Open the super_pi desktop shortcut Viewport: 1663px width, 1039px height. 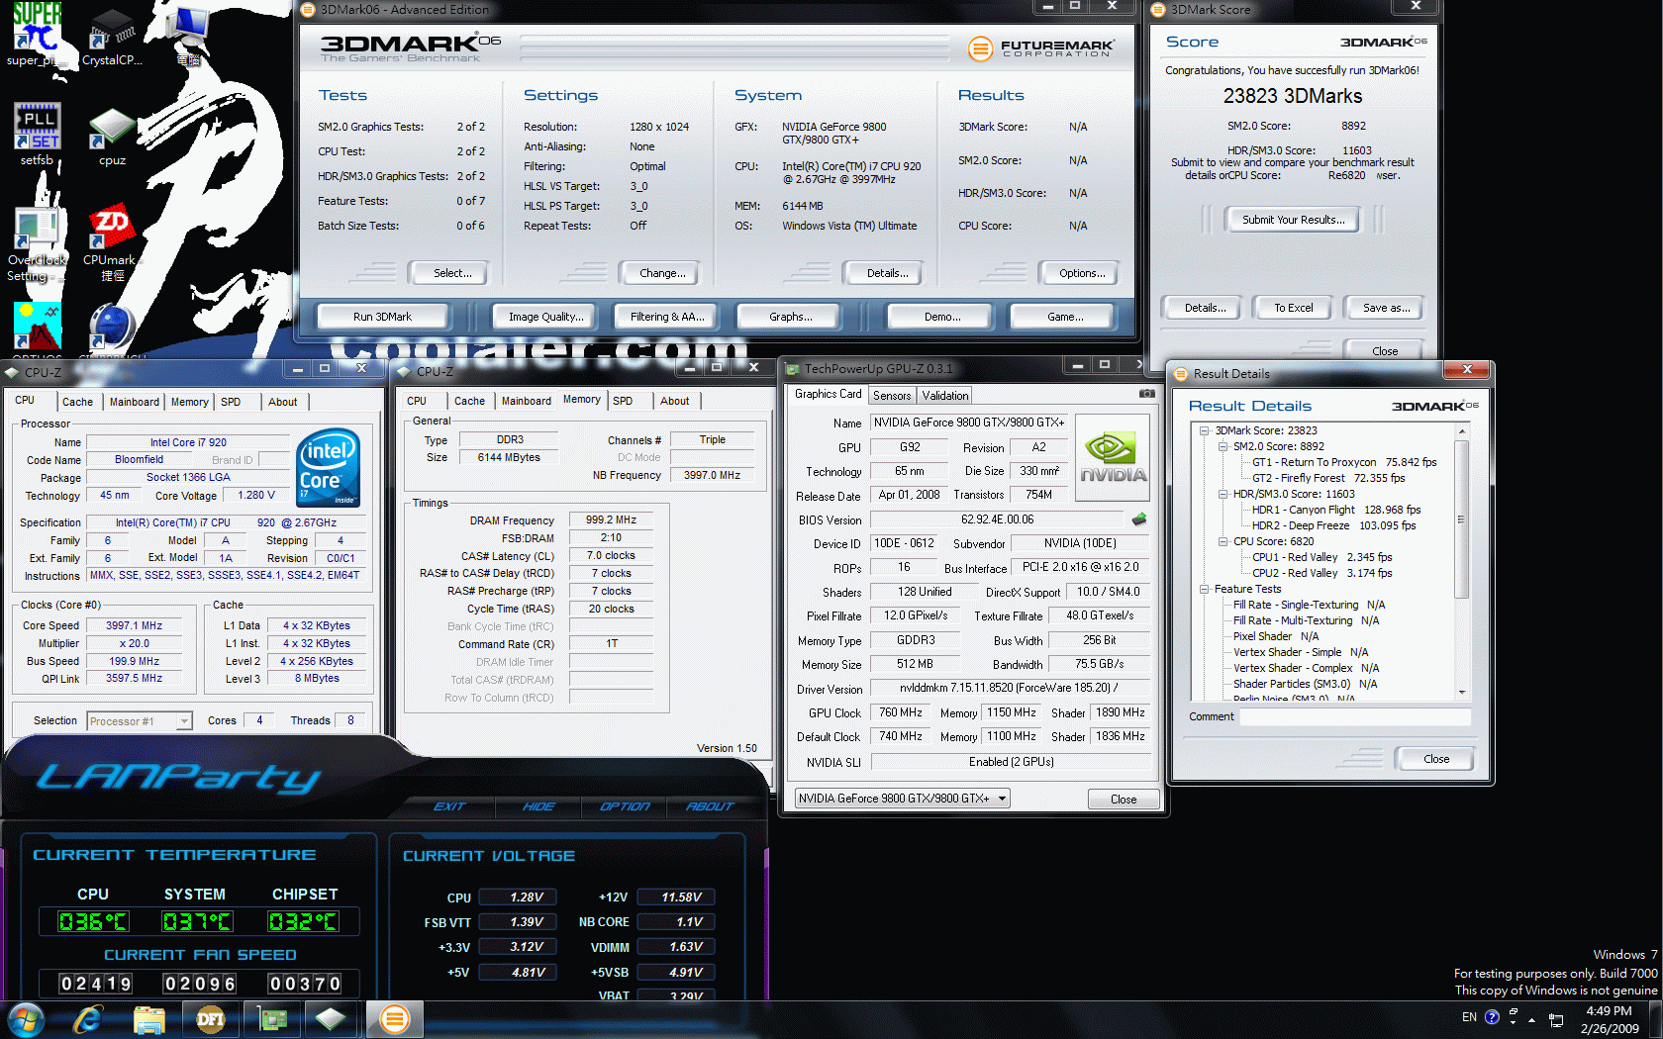click(37, 35)
